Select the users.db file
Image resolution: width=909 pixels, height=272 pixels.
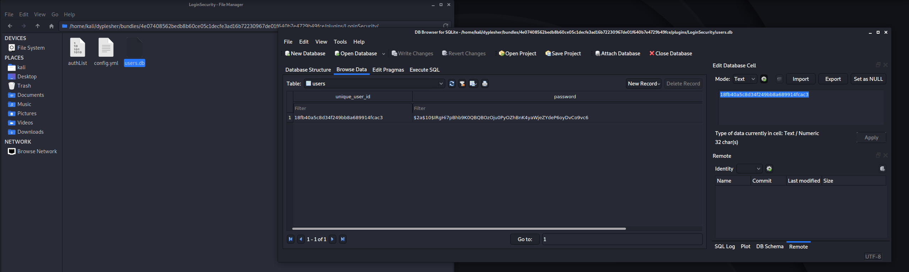click(135, 52)
